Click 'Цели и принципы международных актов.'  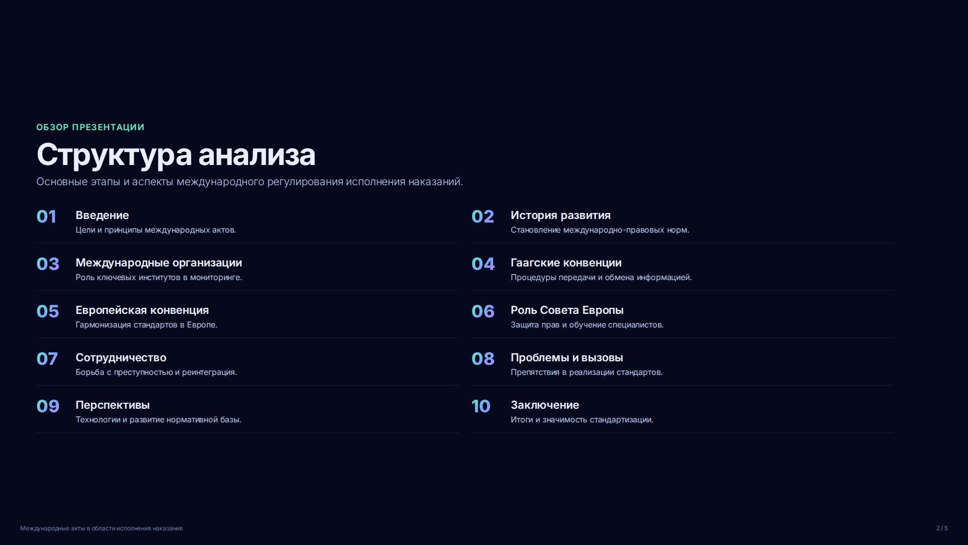click(x=156, y=230)
